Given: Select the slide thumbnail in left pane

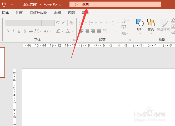Looking at the screenshot, I should pos(2,62).
